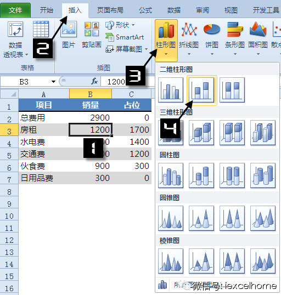Open the 剪贴画 clip art icon

tap(92, 30)
